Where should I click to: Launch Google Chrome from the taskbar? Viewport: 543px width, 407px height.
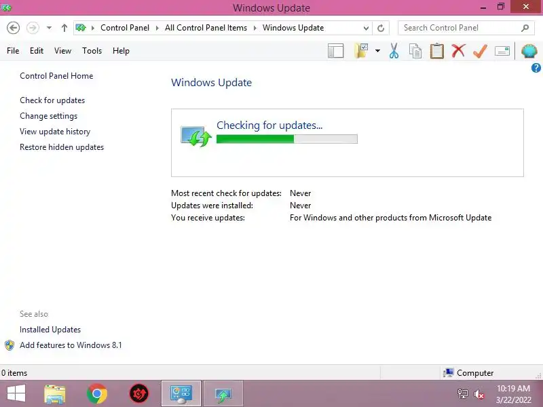click(97, 394)
